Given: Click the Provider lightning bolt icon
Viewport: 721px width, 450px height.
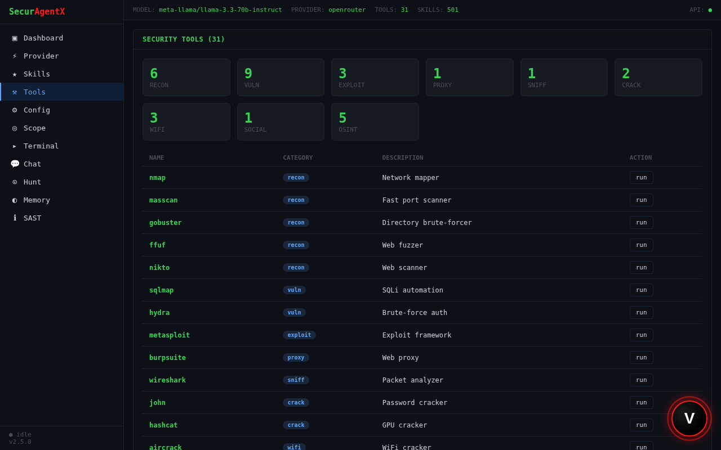Looking at the screenshot, I should click(15, 56).
